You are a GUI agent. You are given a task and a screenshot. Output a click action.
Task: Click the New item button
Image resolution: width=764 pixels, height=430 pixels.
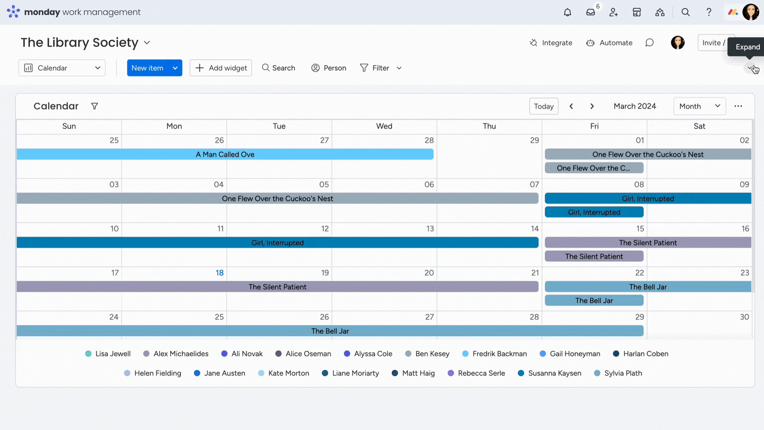pos(148,68)
